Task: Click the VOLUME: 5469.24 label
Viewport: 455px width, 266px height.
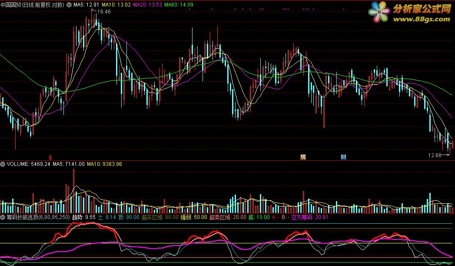Action: [x=28, y=164]
